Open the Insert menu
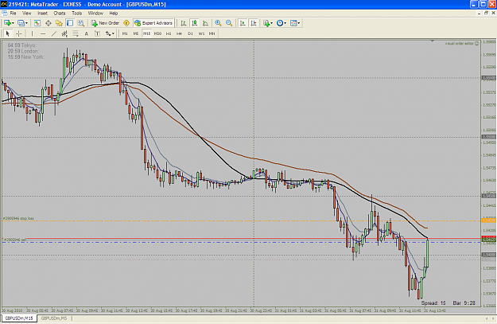The image size is (497, 324). pyautogui.click(x=42, y=13)
